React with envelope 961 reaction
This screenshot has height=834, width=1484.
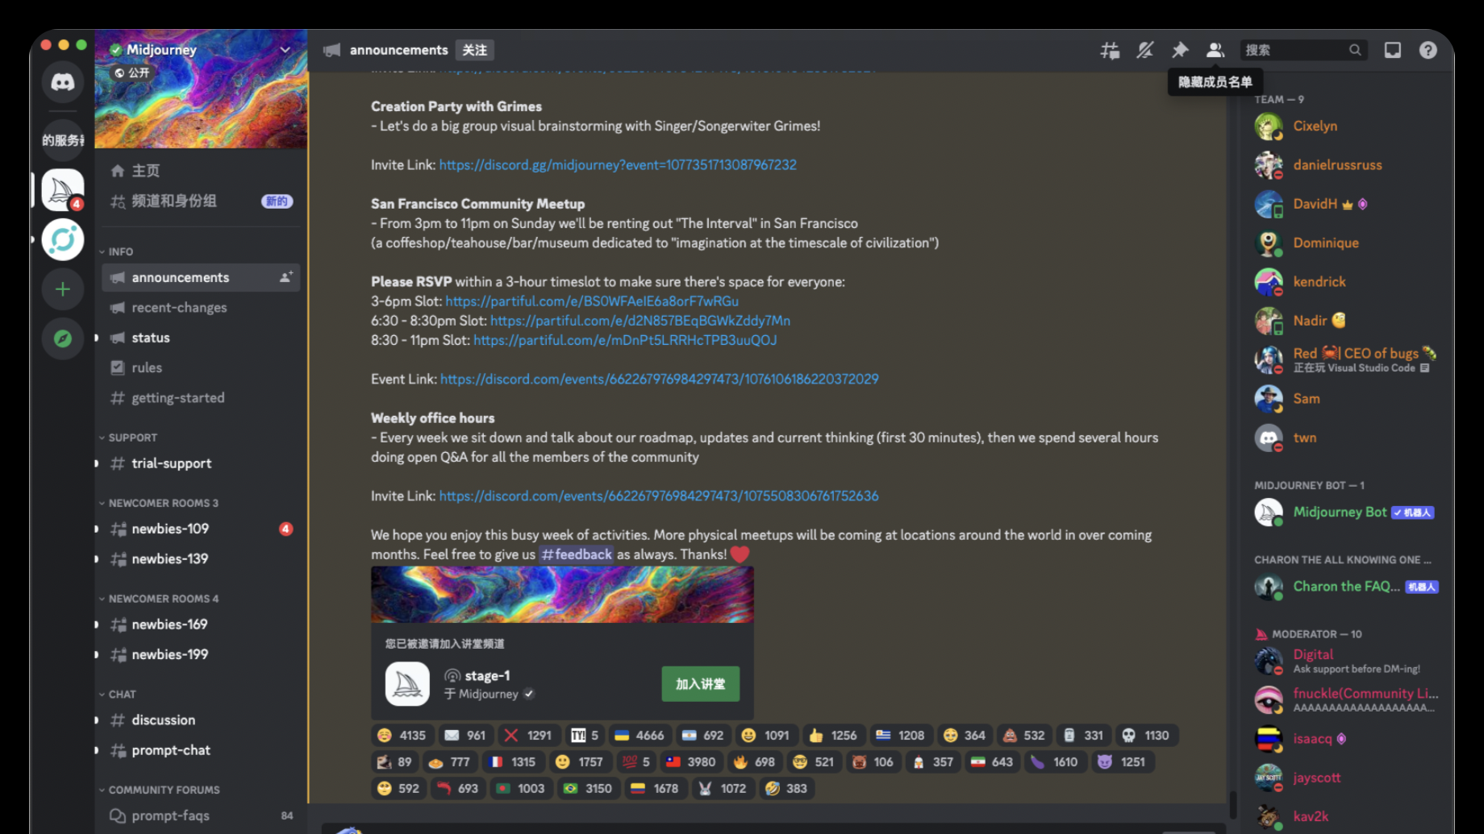click(x=465, y=735)
